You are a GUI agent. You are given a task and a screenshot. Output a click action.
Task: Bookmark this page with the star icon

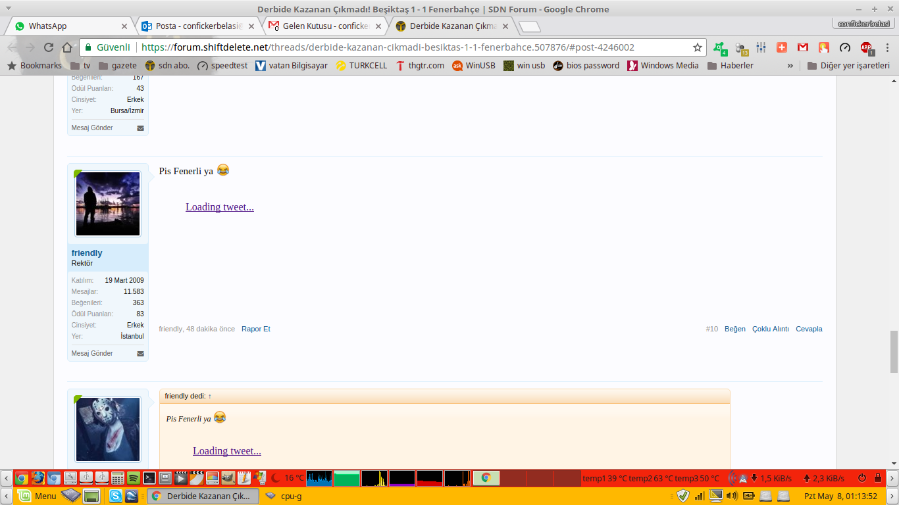click(698, 47)
